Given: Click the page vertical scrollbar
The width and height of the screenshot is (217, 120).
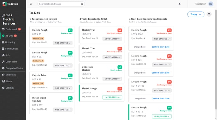Looking at the screenshot, I should (216, 59).
